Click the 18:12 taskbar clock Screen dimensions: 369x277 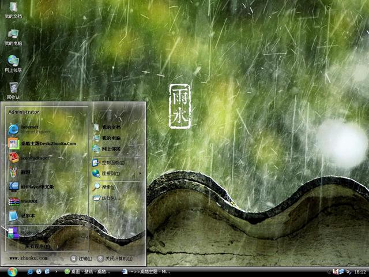tap(360, 272)
